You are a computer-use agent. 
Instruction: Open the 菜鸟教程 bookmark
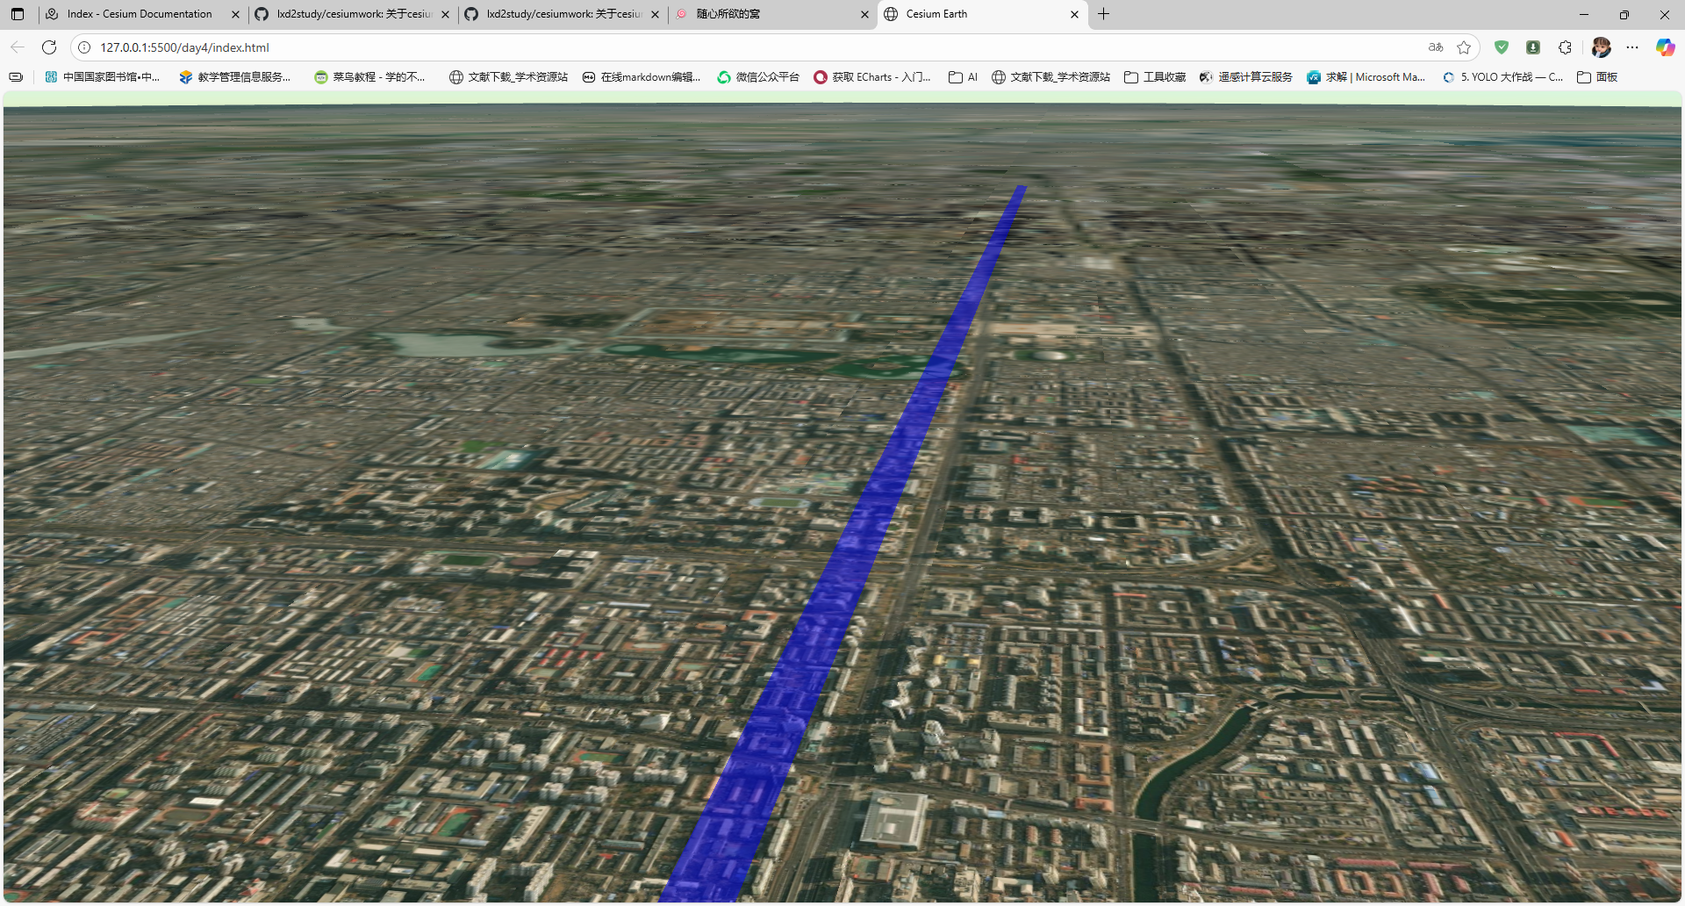pos(369,77)
